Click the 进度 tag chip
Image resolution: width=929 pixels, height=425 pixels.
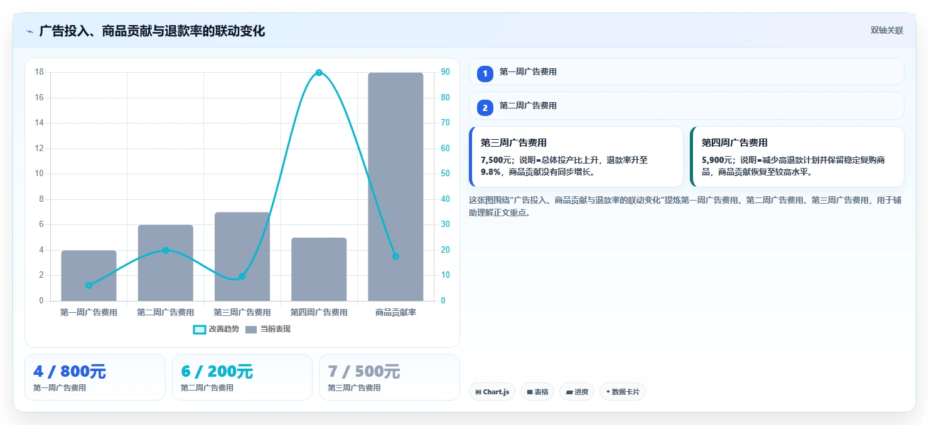point(577,392)
